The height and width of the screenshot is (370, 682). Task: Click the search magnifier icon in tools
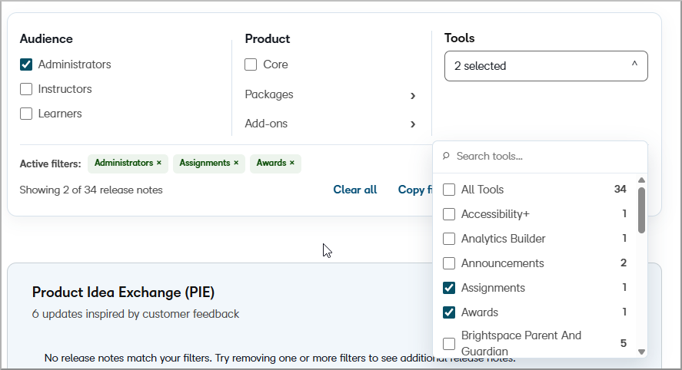(446, 156)
